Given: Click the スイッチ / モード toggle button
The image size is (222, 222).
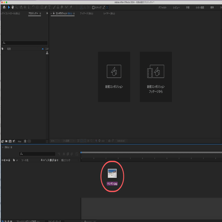Looking at the screenshot, I should pyautogui.click(x=55, y=221).
